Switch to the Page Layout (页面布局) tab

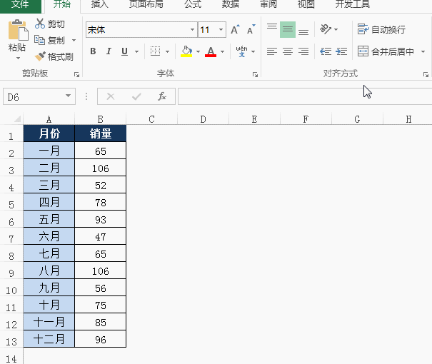pyautogui.click(x=146, y=4)
